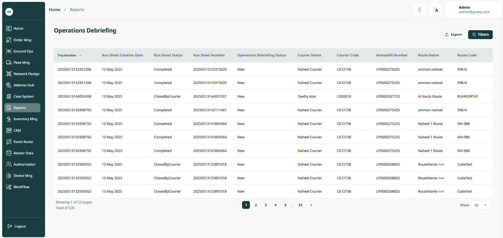Sort by Trip Number column arrow
Screen dimensions: 503x238
click(x=80, y=55)
